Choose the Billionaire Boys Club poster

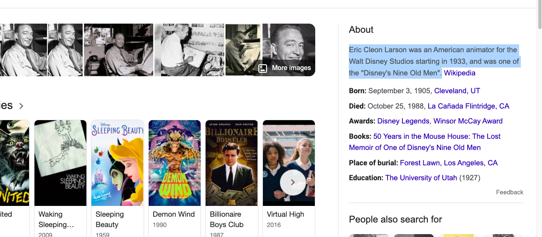pos(232,163)
